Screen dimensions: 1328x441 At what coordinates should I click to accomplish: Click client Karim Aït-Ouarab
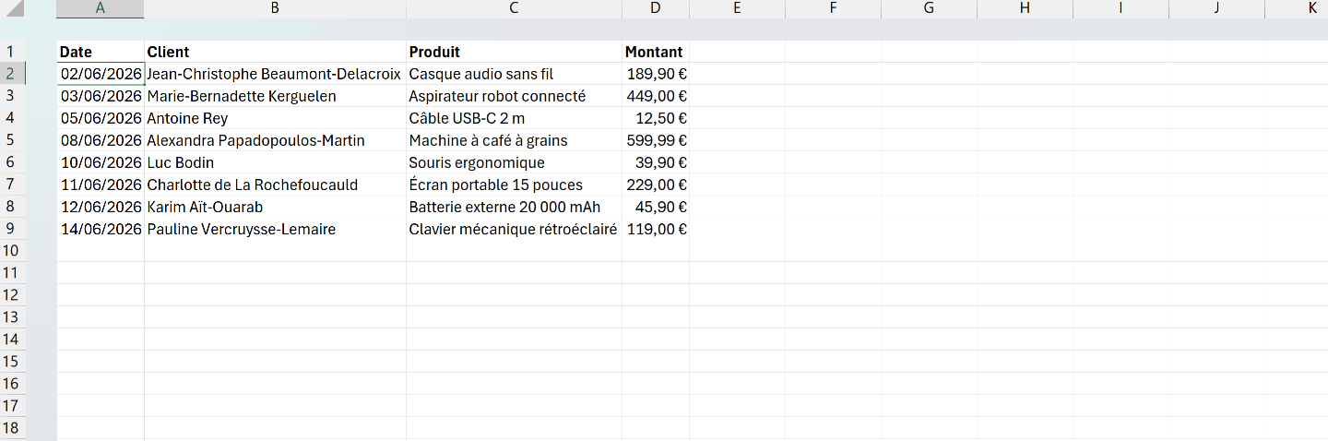[275, 207]
